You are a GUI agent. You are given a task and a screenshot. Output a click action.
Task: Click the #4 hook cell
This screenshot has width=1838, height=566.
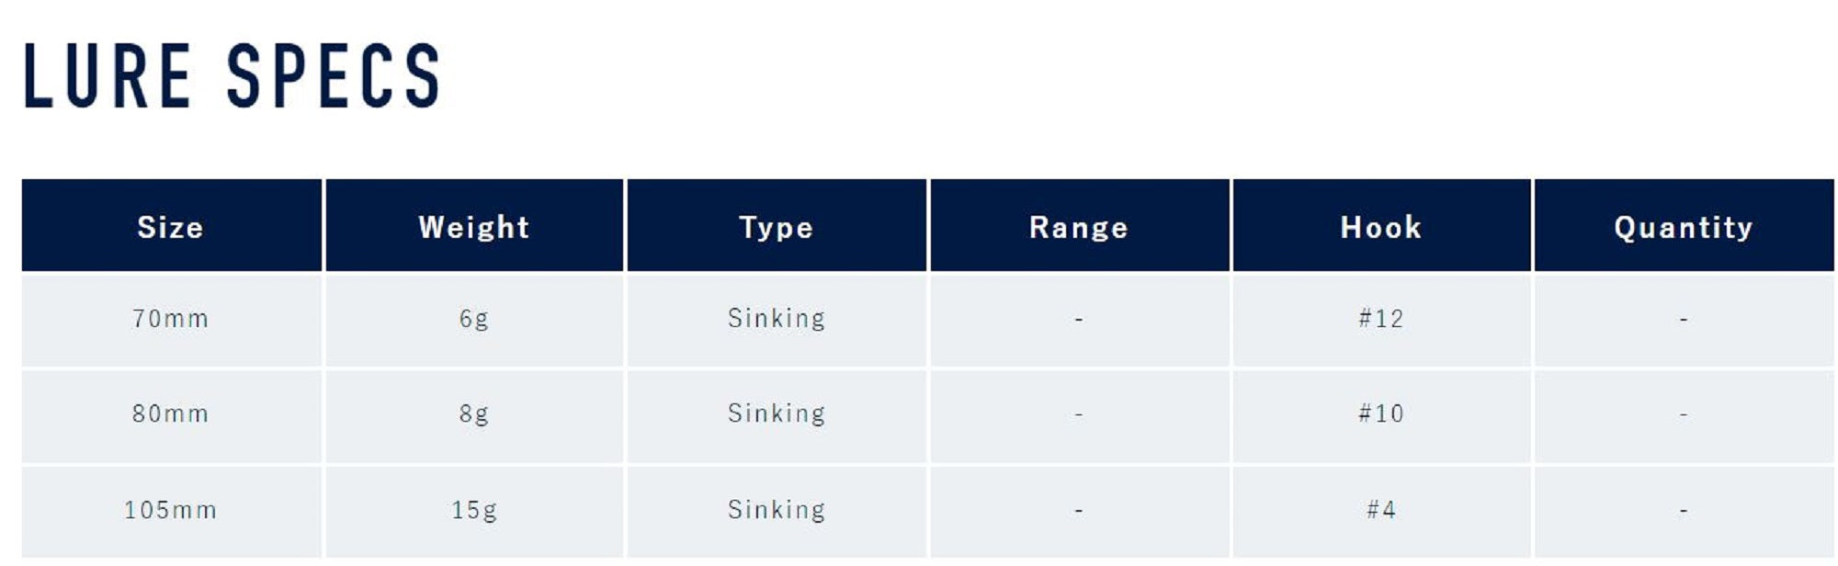click(1381, 510)
